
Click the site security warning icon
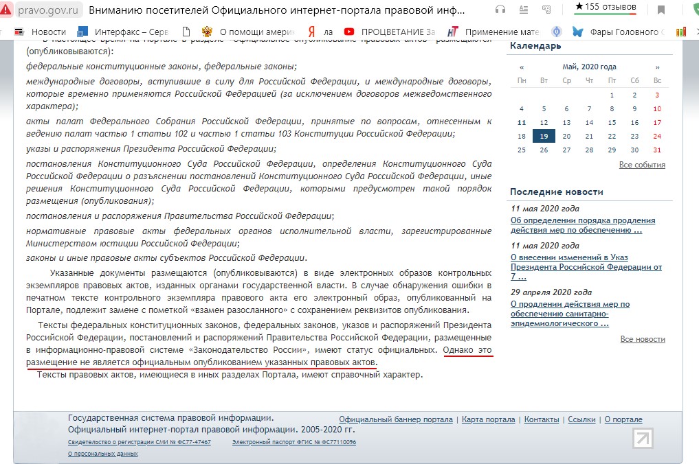tap(5, 9)
